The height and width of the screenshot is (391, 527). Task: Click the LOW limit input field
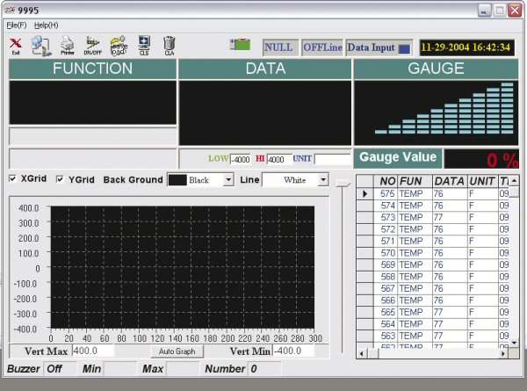[x=241, y=159]
